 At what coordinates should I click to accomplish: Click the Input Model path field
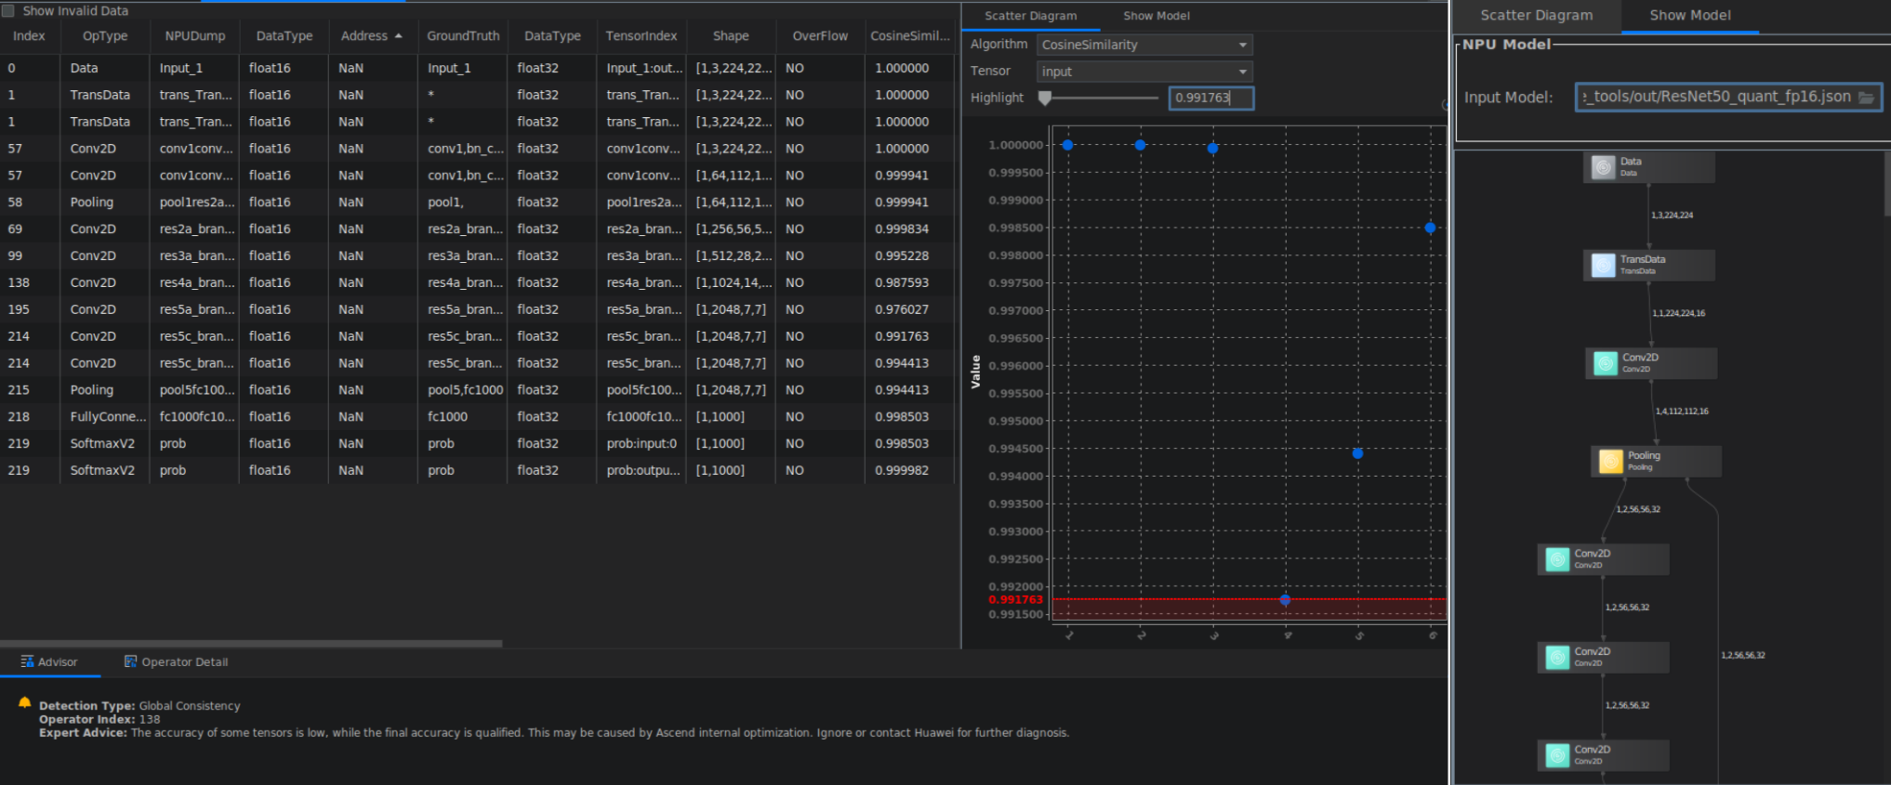(1728, 97)
